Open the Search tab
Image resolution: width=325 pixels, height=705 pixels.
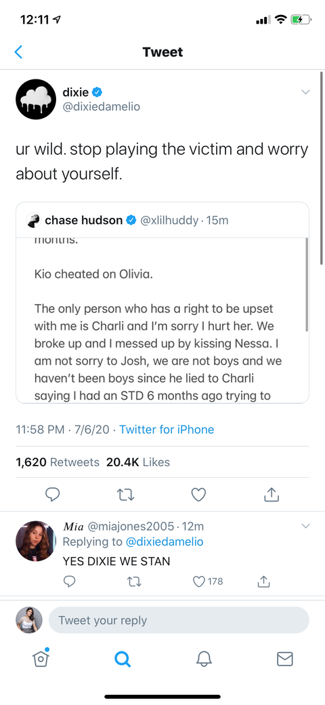(x=122, y=659)
